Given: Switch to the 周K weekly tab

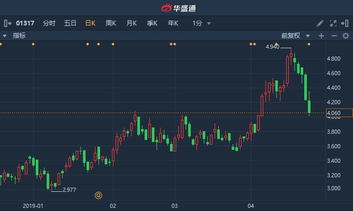Looking at the screenshot, I should click(x=110, y=23).
